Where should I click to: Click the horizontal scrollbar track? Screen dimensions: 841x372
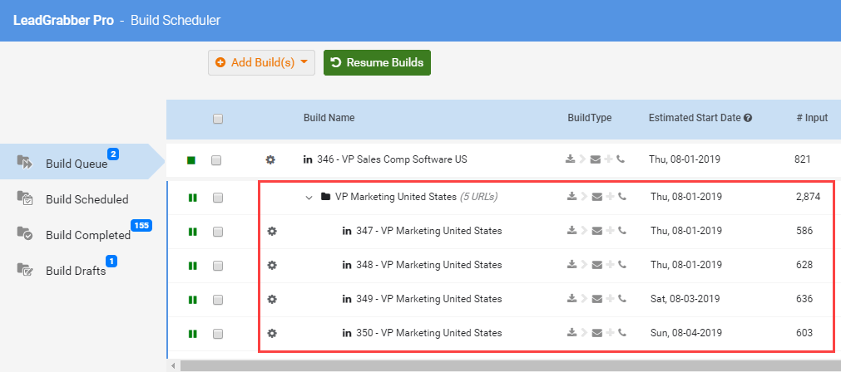tap(511, 365)
